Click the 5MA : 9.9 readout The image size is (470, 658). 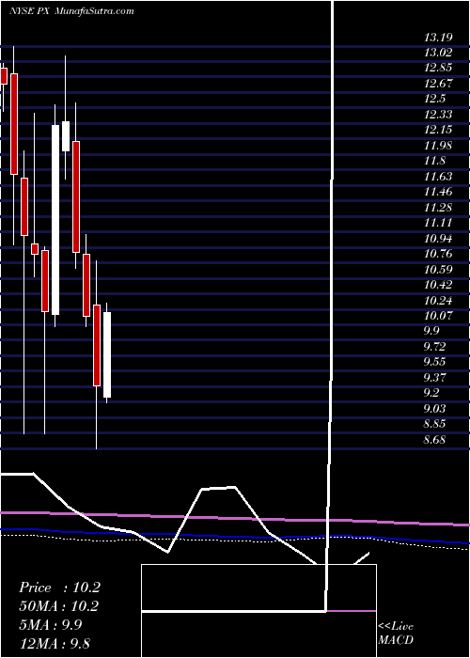pyautogui.click(x=51, y=625)
